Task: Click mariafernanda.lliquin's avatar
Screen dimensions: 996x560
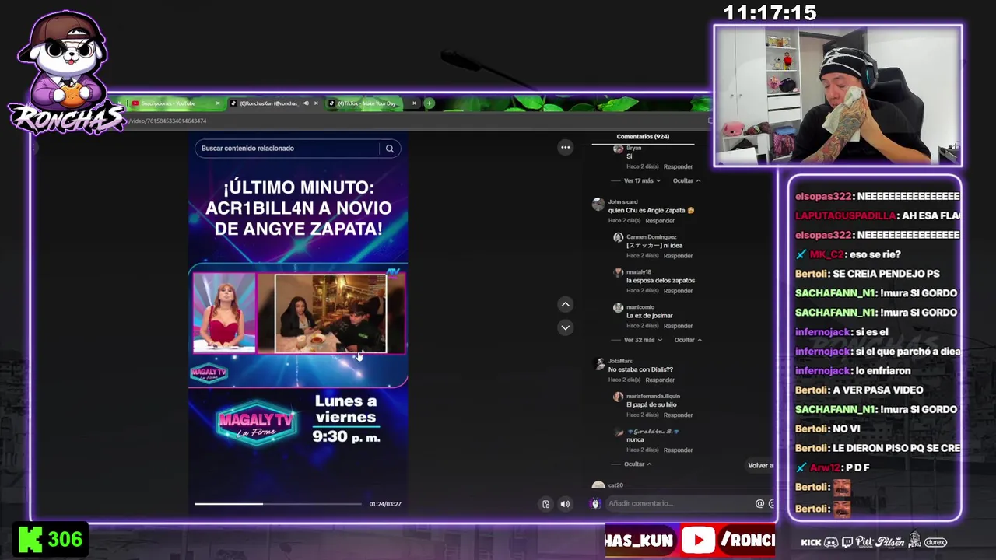Action: point(618,397)
